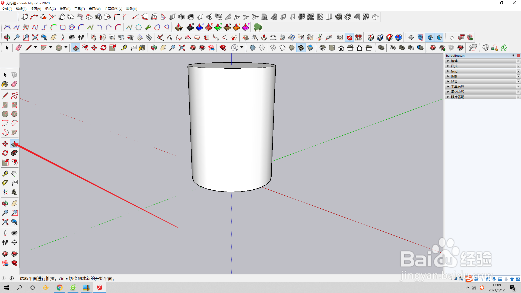
Task: Click the SU APP plugin icon
Action: tap(358, 37)
